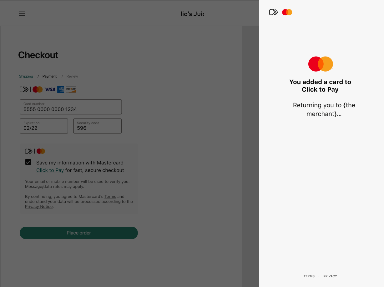
Task: Click the large Mastercard circles logo
Action: click(x=320, y=64)
